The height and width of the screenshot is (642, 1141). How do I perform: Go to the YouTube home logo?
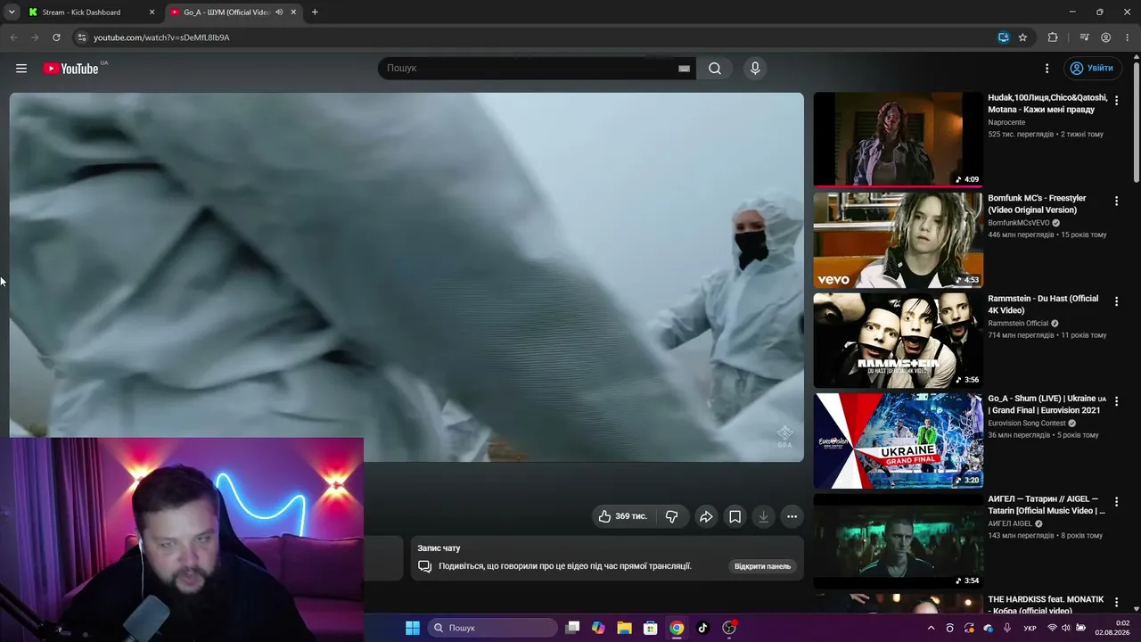click(70, 69)
